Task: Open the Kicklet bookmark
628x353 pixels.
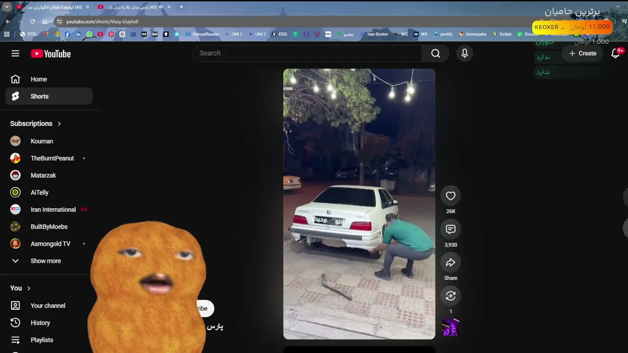Action: point(502,34)
